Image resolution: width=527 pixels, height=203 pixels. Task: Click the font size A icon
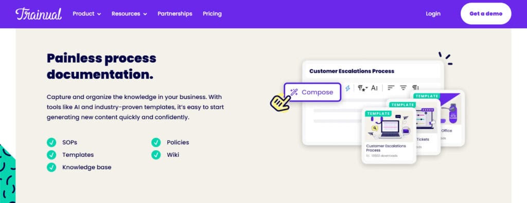click(375, 88)
